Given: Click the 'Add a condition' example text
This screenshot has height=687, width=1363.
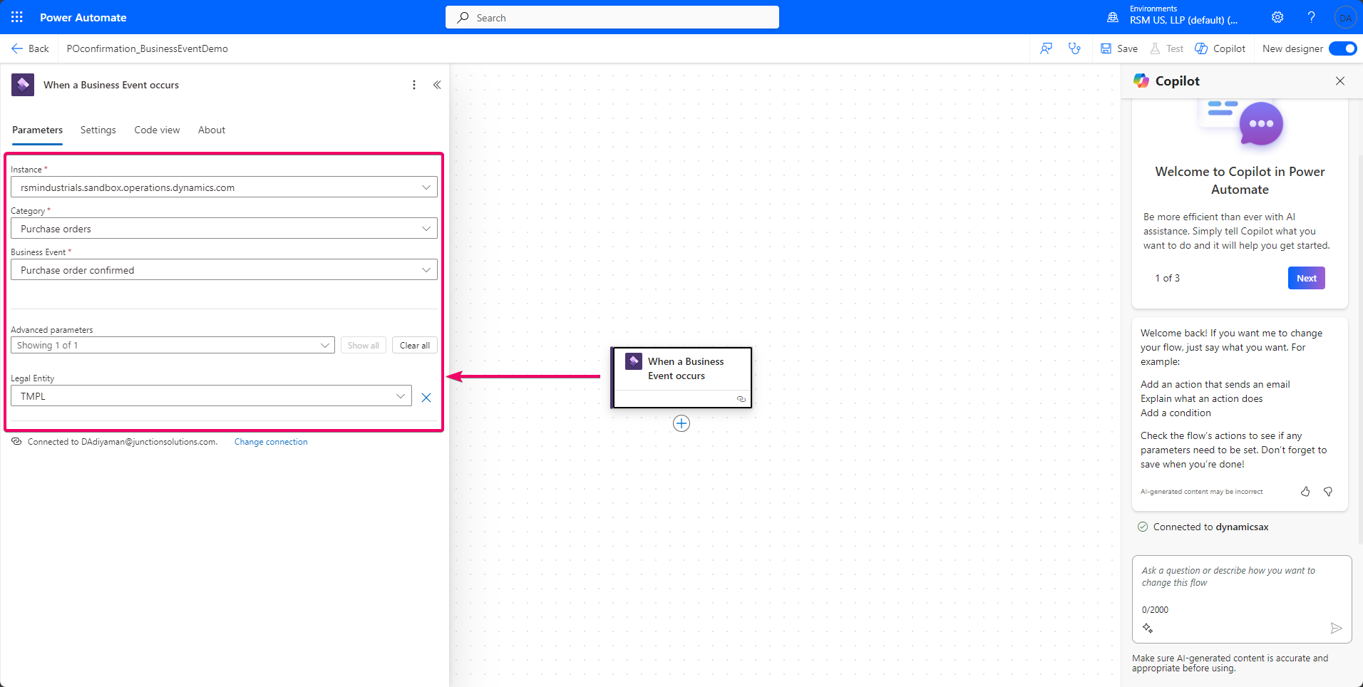Looking at the screenshot, I should coord(1176,413).
